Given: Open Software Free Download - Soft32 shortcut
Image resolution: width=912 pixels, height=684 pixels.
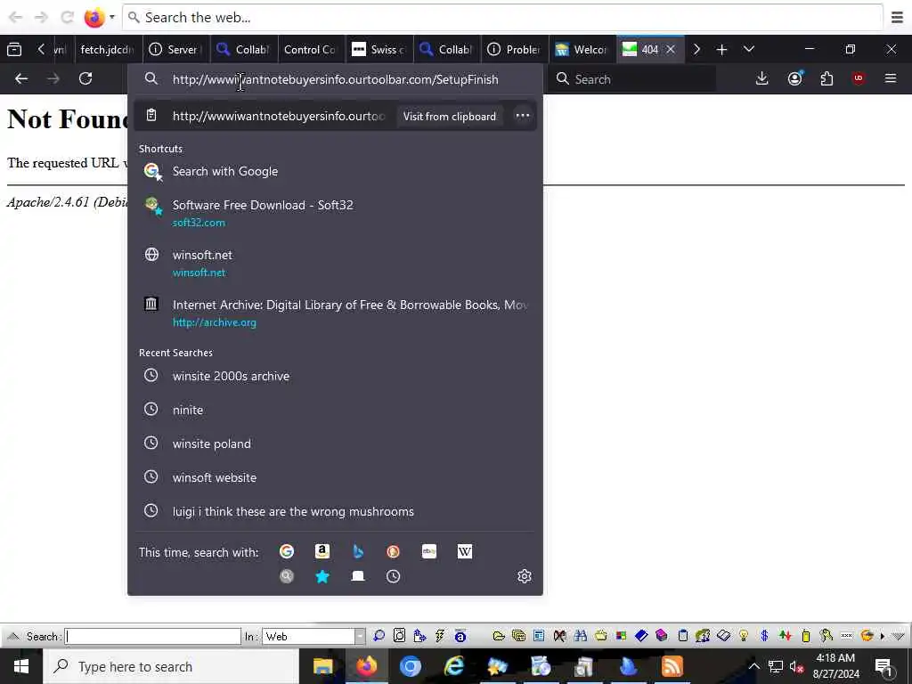Looking at the screenshot, I should 335,213.
